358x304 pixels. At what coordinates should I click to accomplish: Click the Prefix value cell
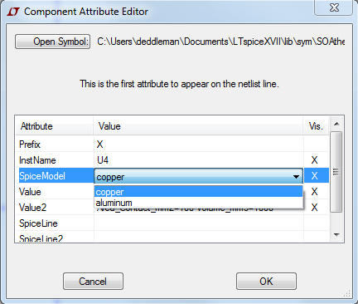tap(199, 144)
